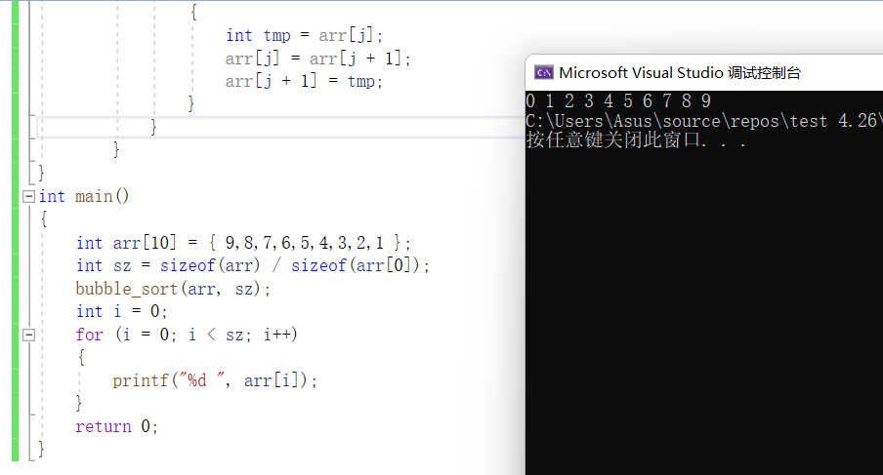Click the console output '0 1 2 3 4 5 6 7 8 9'

pos(618,101)
